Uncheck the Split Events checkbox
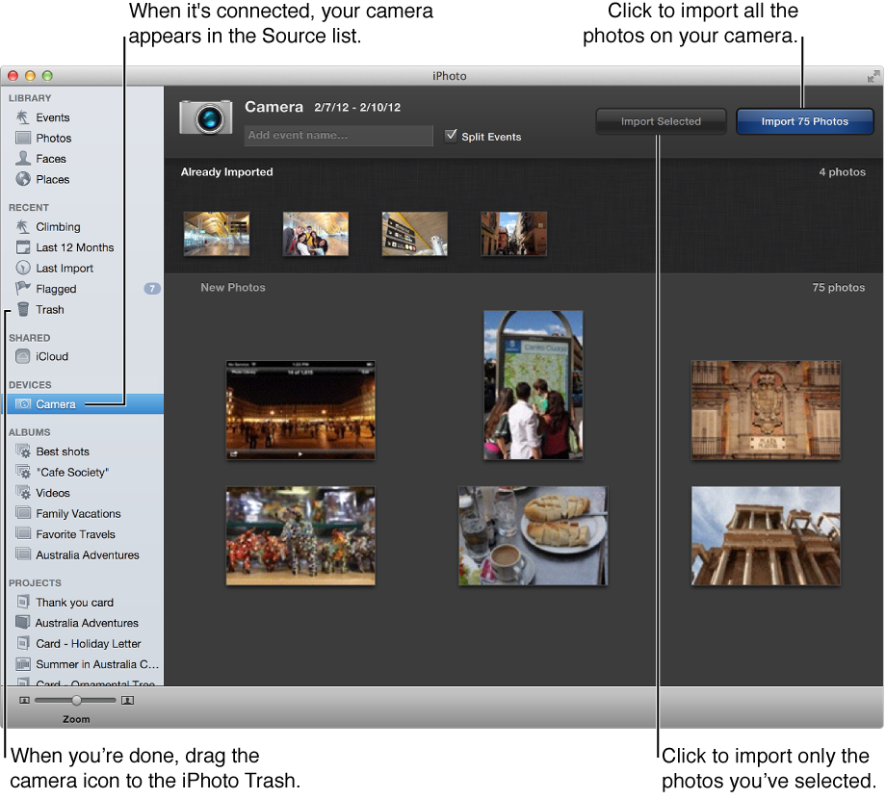 452,137
